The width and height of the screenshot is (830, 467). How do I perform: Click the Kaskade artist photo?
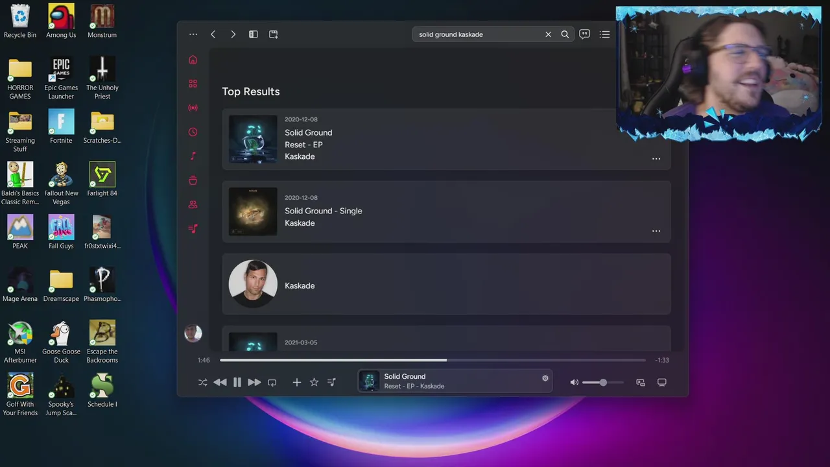253,284
